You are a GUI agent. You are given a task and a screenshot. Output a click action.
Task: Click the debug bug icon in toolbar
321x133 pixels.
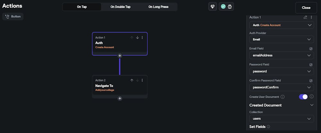(230, 6)
